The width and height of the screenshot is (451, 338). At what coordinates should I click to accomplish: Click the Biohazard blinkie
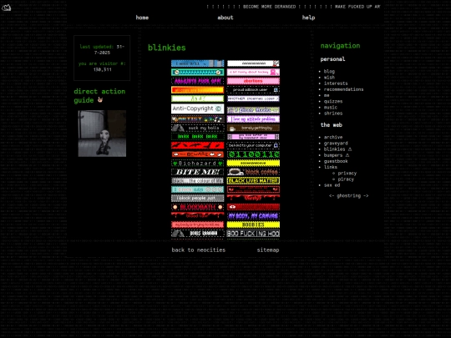(x=197, y=164)
